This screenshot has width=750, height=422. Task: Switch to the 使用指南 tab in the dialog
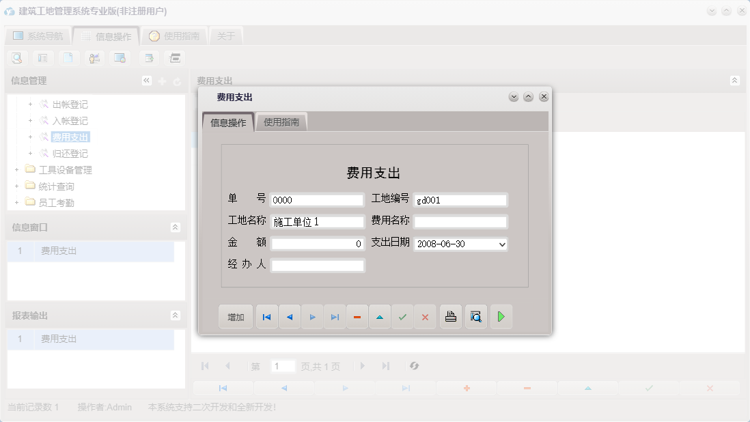tap(282, 122)
